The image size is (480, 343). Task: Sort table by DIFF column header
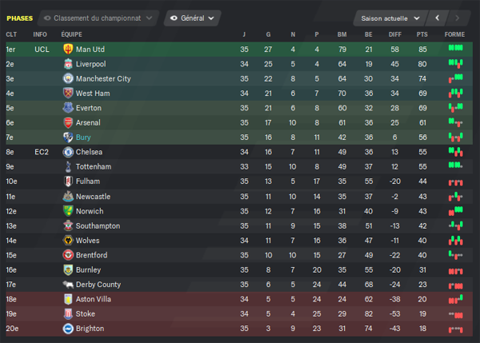pos(395,34)
